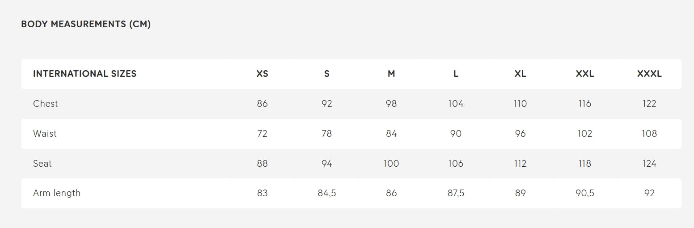Select the Waist value 108

(x=649, y=134)
